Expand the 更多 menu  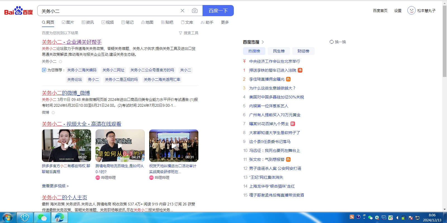click(225, 22)
